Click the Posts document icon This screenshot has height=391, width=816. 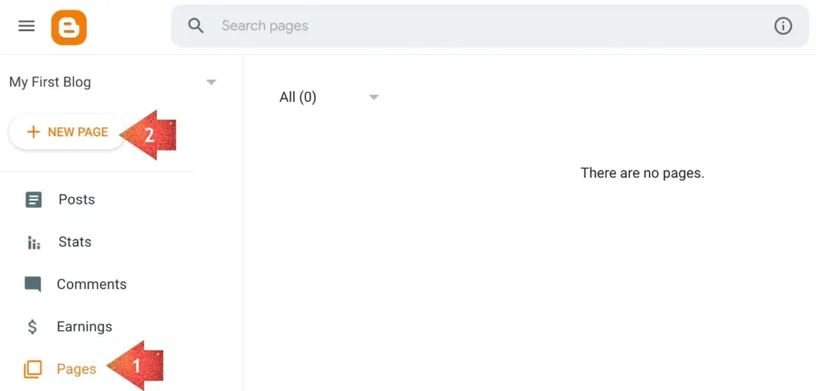[33, 200]
